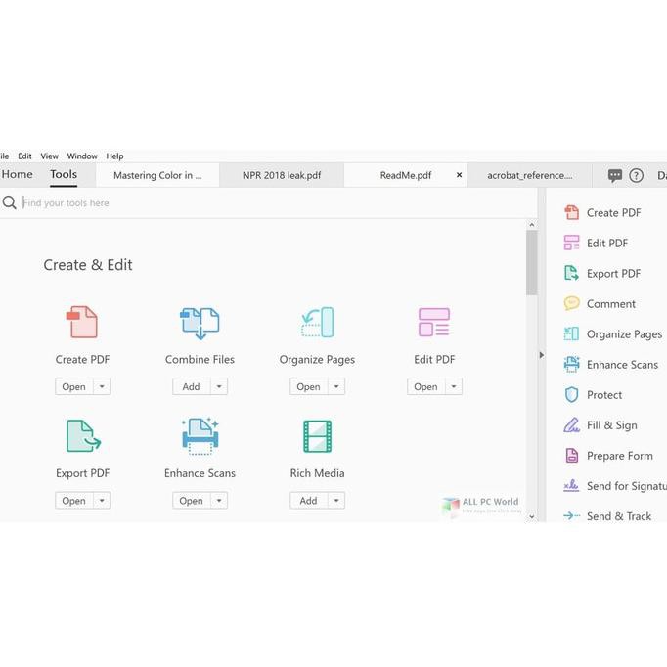The width and height of the screenshot is (667, 667).
Task: Click the Open button under Create PDF
Action: [x=74, y=386]
